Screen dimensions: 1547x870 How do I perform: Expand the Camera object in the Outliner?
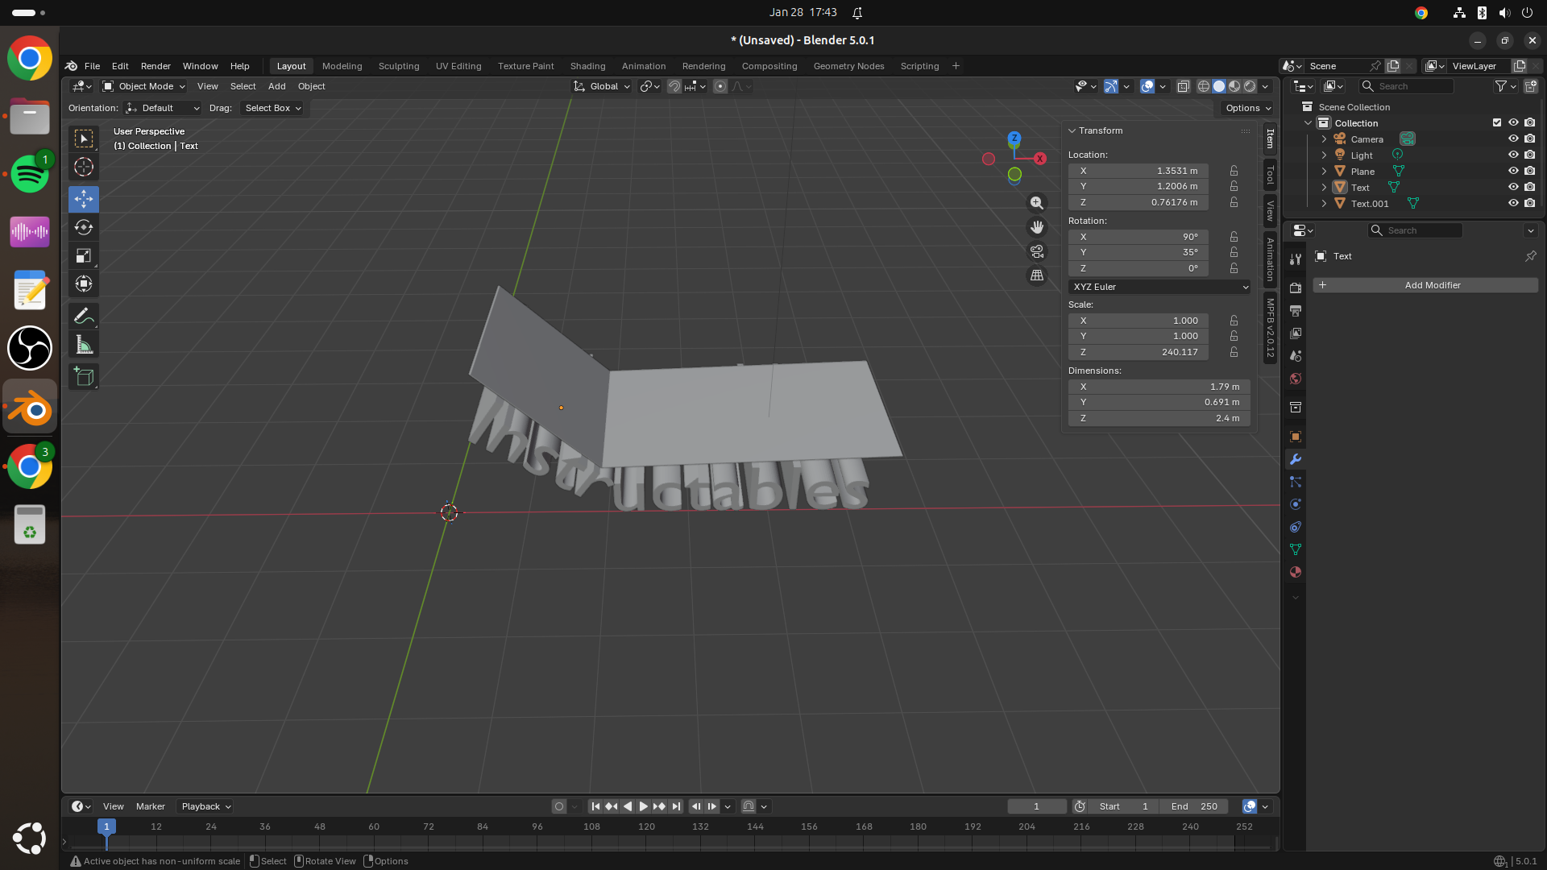1324,139
